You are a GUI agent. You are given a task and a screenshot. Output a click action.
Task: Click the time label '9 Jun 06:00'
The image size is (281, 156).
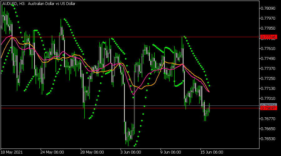click(x=170, y=152)
